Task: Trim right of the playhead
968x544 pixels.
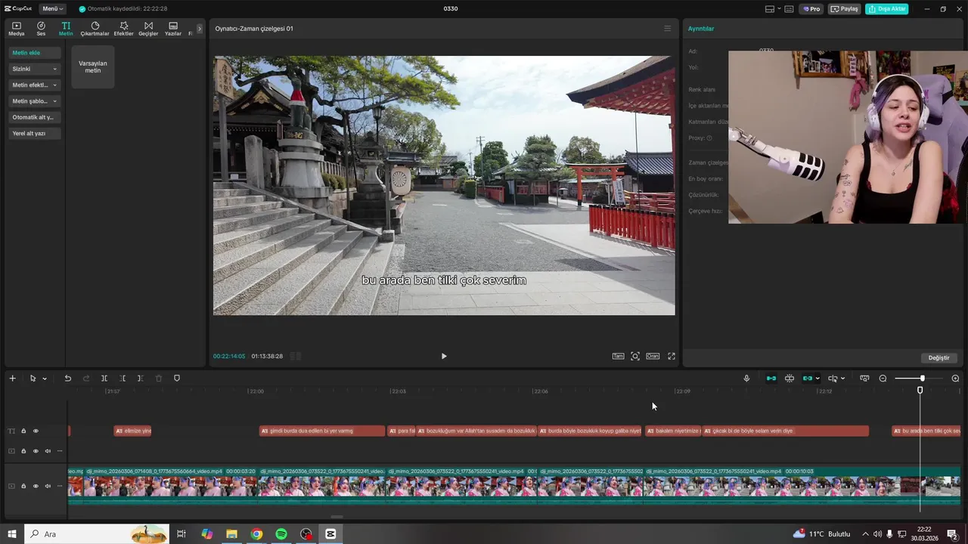Action: (140, 378)
